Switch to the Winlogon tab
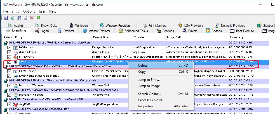Screen dimensions: 275x114 pos(79,26)
